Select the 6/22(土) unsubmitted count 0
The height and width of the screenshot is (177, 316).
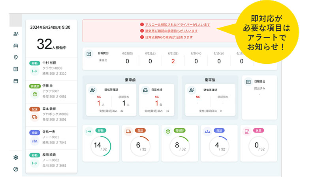click(x=150, y=61)
